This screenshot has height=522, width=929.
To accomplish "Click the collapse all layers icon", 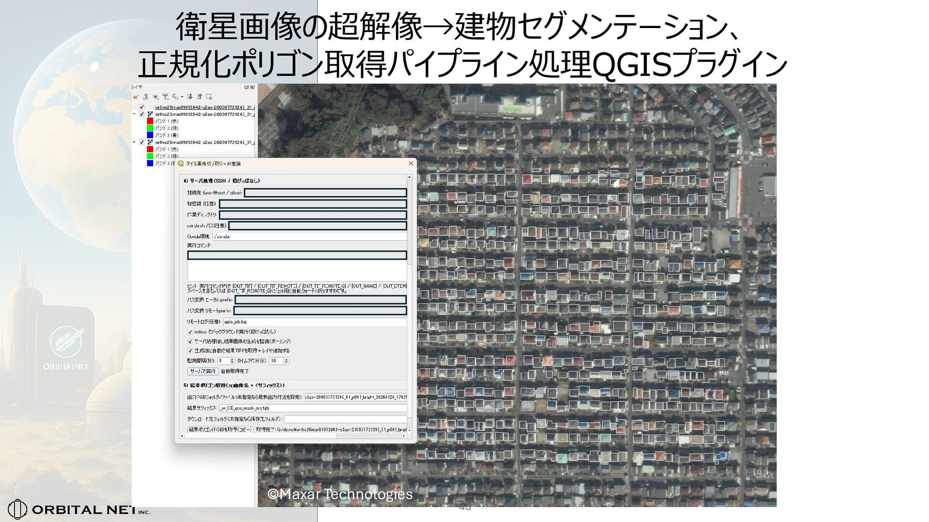I will coord(199,97).
